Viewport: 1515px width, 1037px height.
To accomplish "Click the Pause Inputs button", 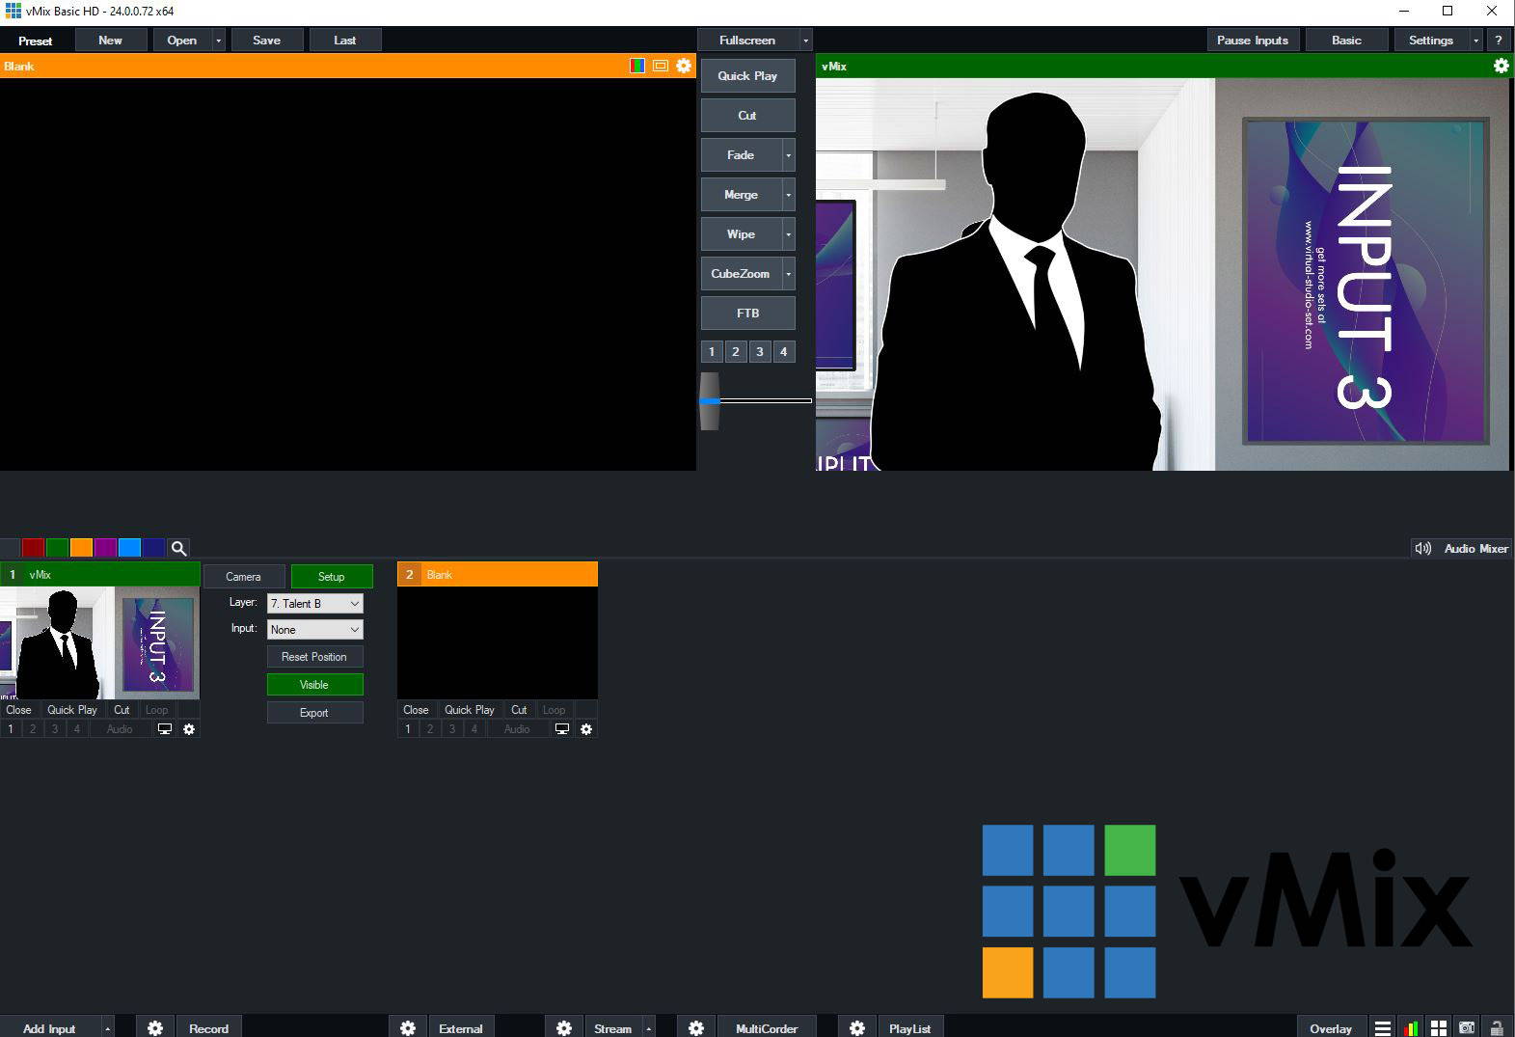I will (1252, 41).
